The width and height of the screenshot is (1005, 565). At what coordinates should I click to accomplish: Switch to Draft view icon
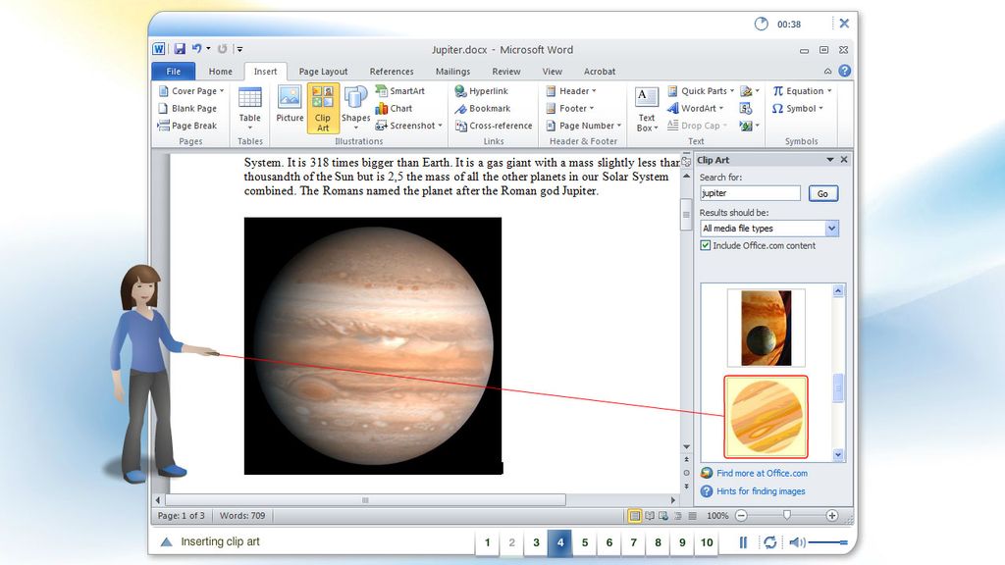click(x=692, y=516)
